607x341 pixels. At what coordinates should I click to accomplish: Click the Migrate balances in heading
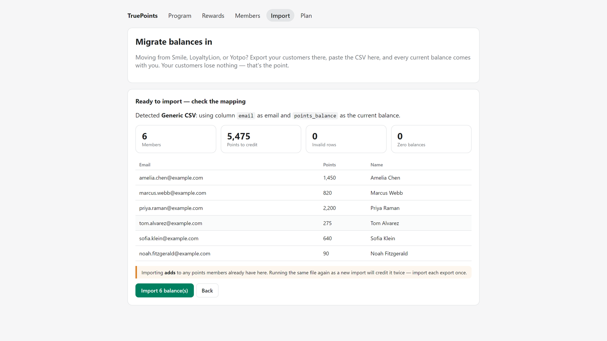(x=174, y=42)
